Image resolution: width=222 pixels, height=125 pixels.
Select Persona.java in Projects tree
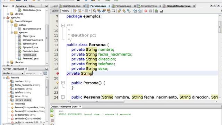click(x=29, y=55)
